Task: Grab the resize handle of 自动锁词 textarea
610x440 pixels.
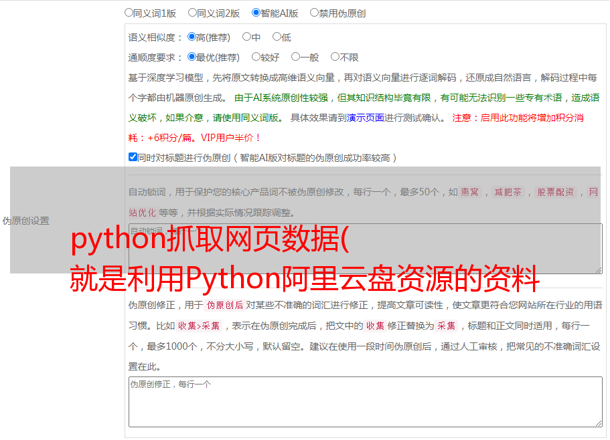Action: 599,270
